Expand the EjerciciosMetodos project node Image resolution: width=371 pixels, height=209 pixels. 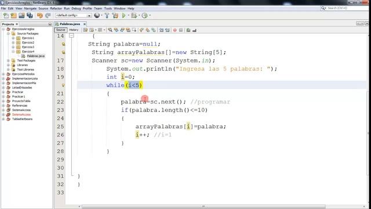pos(3,74)
